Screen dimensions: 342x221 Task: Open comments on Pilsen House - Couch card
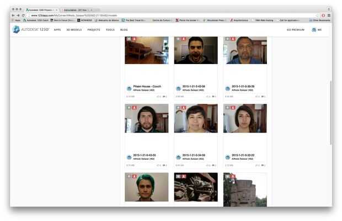click(165, 96)
